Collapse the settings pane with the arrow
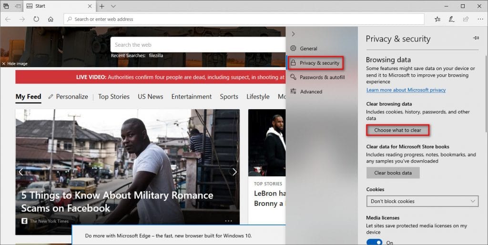Screen dimensions: 488x245 [293, 34]
